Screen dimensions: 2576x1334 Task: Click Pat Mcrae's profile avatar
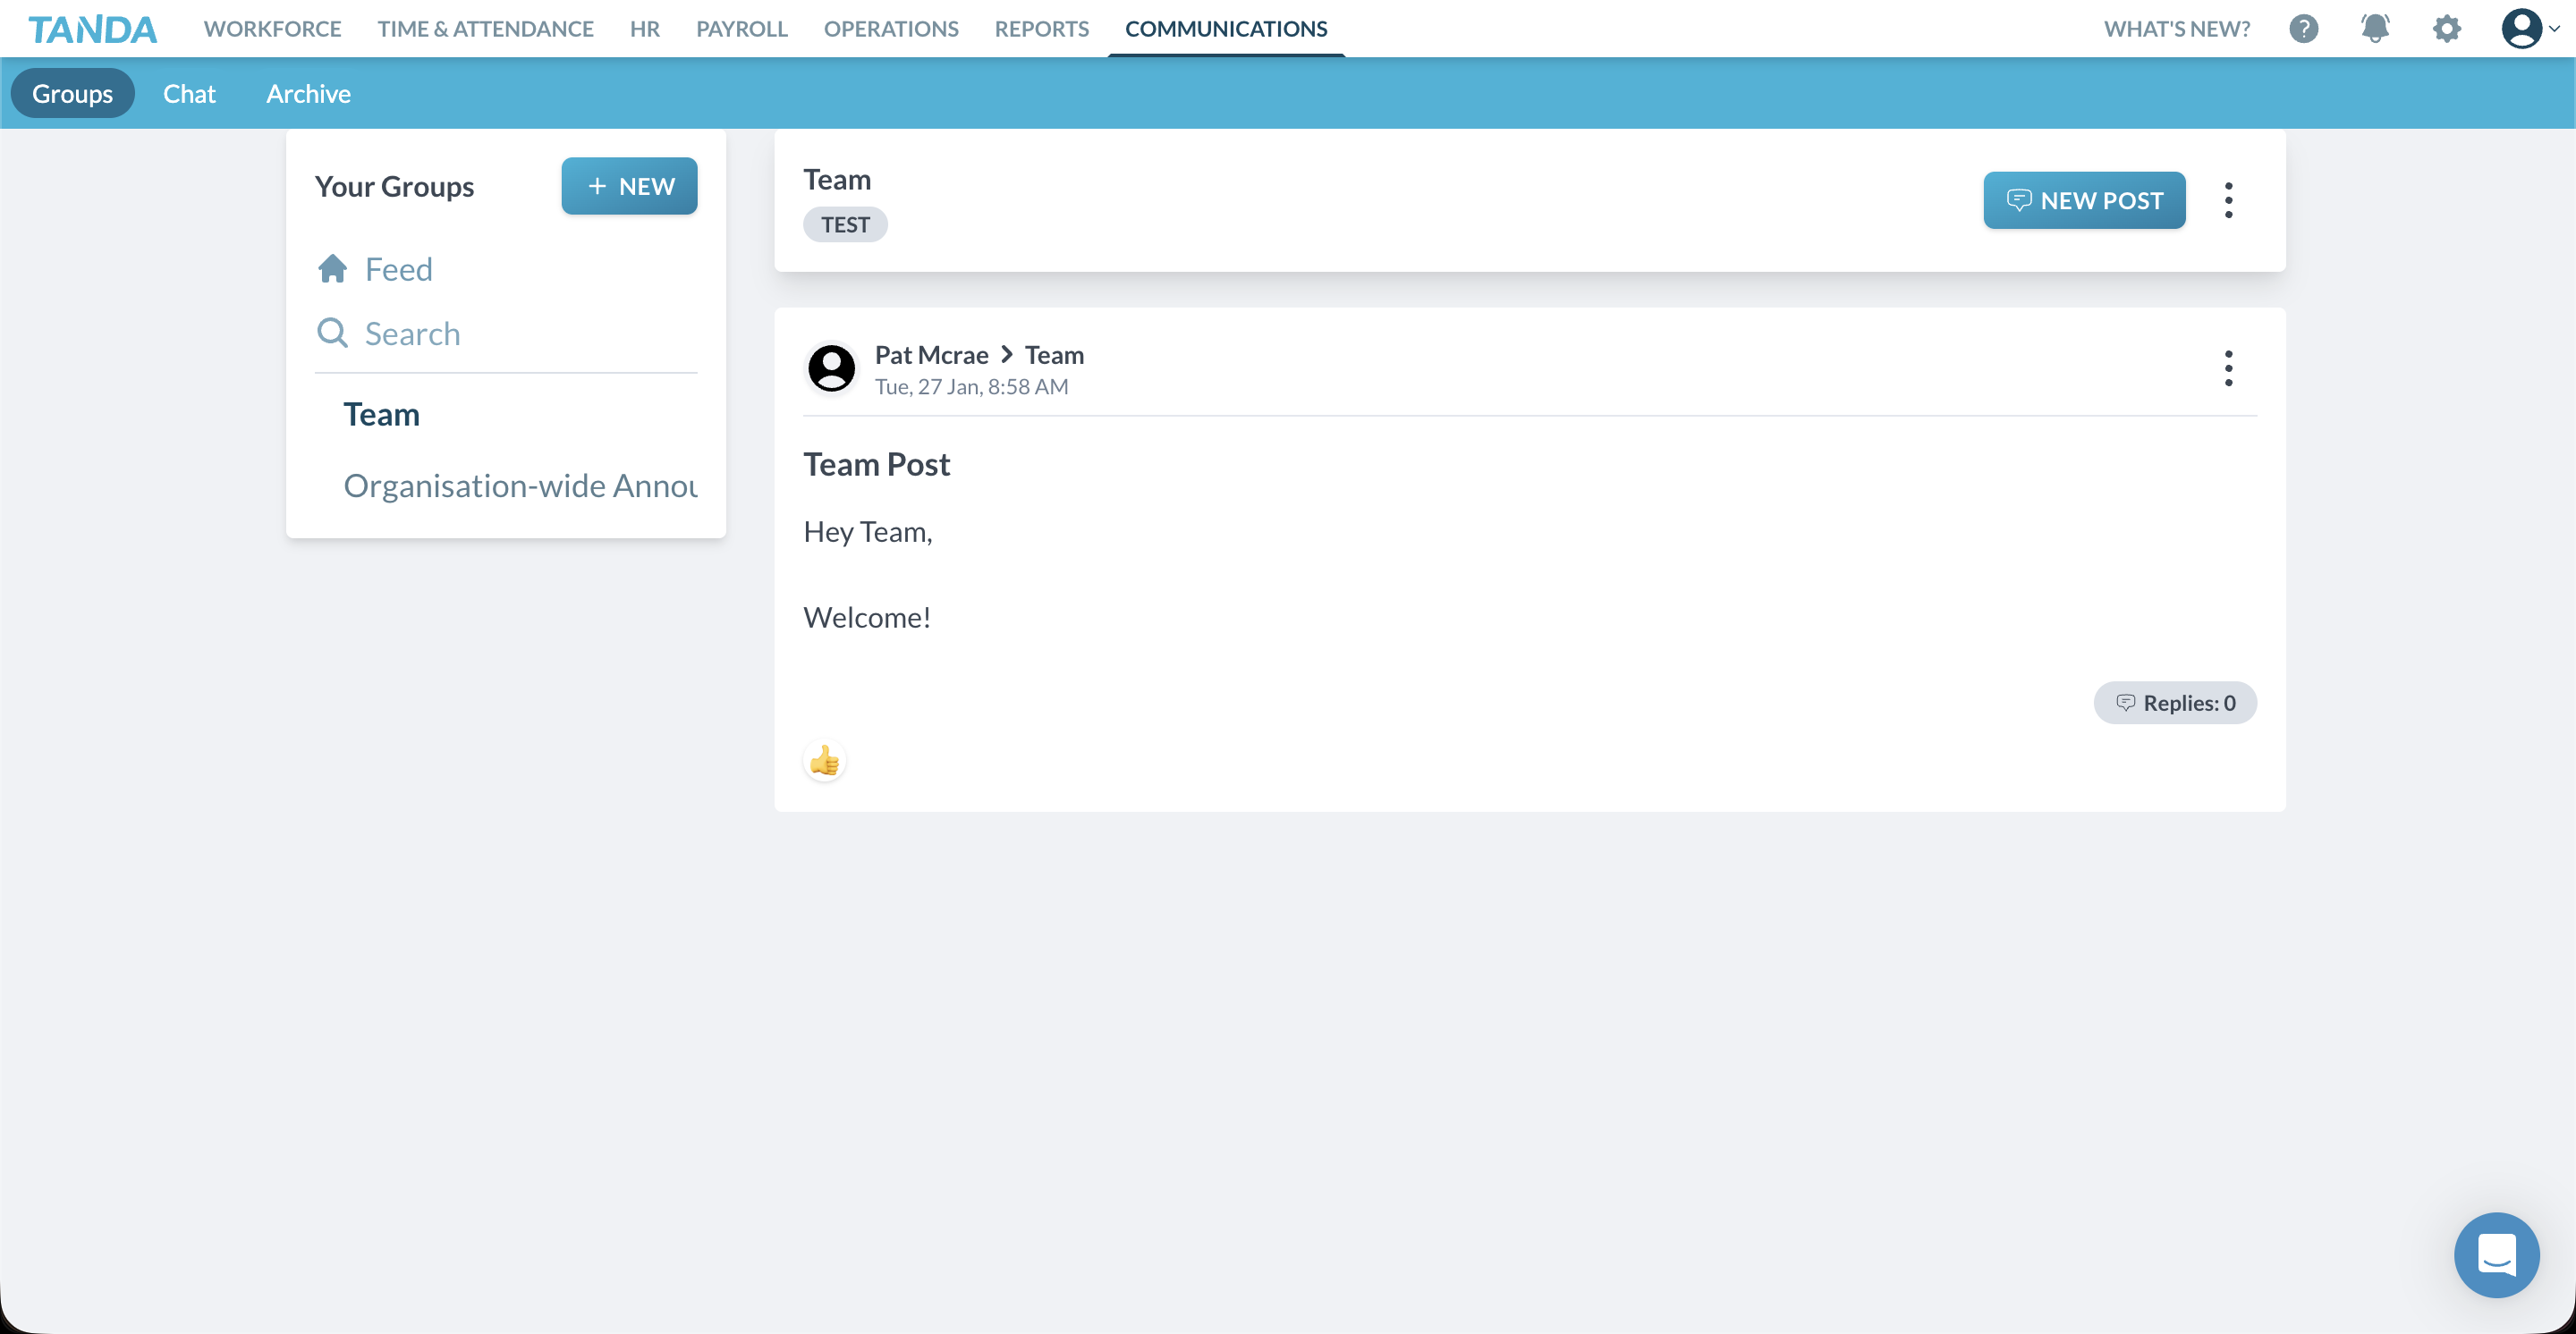click(x=831, y=367)
